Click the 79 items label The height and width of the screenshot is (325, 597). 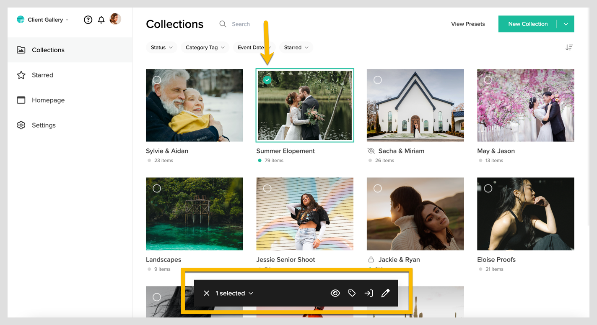[x=274, y=161]
